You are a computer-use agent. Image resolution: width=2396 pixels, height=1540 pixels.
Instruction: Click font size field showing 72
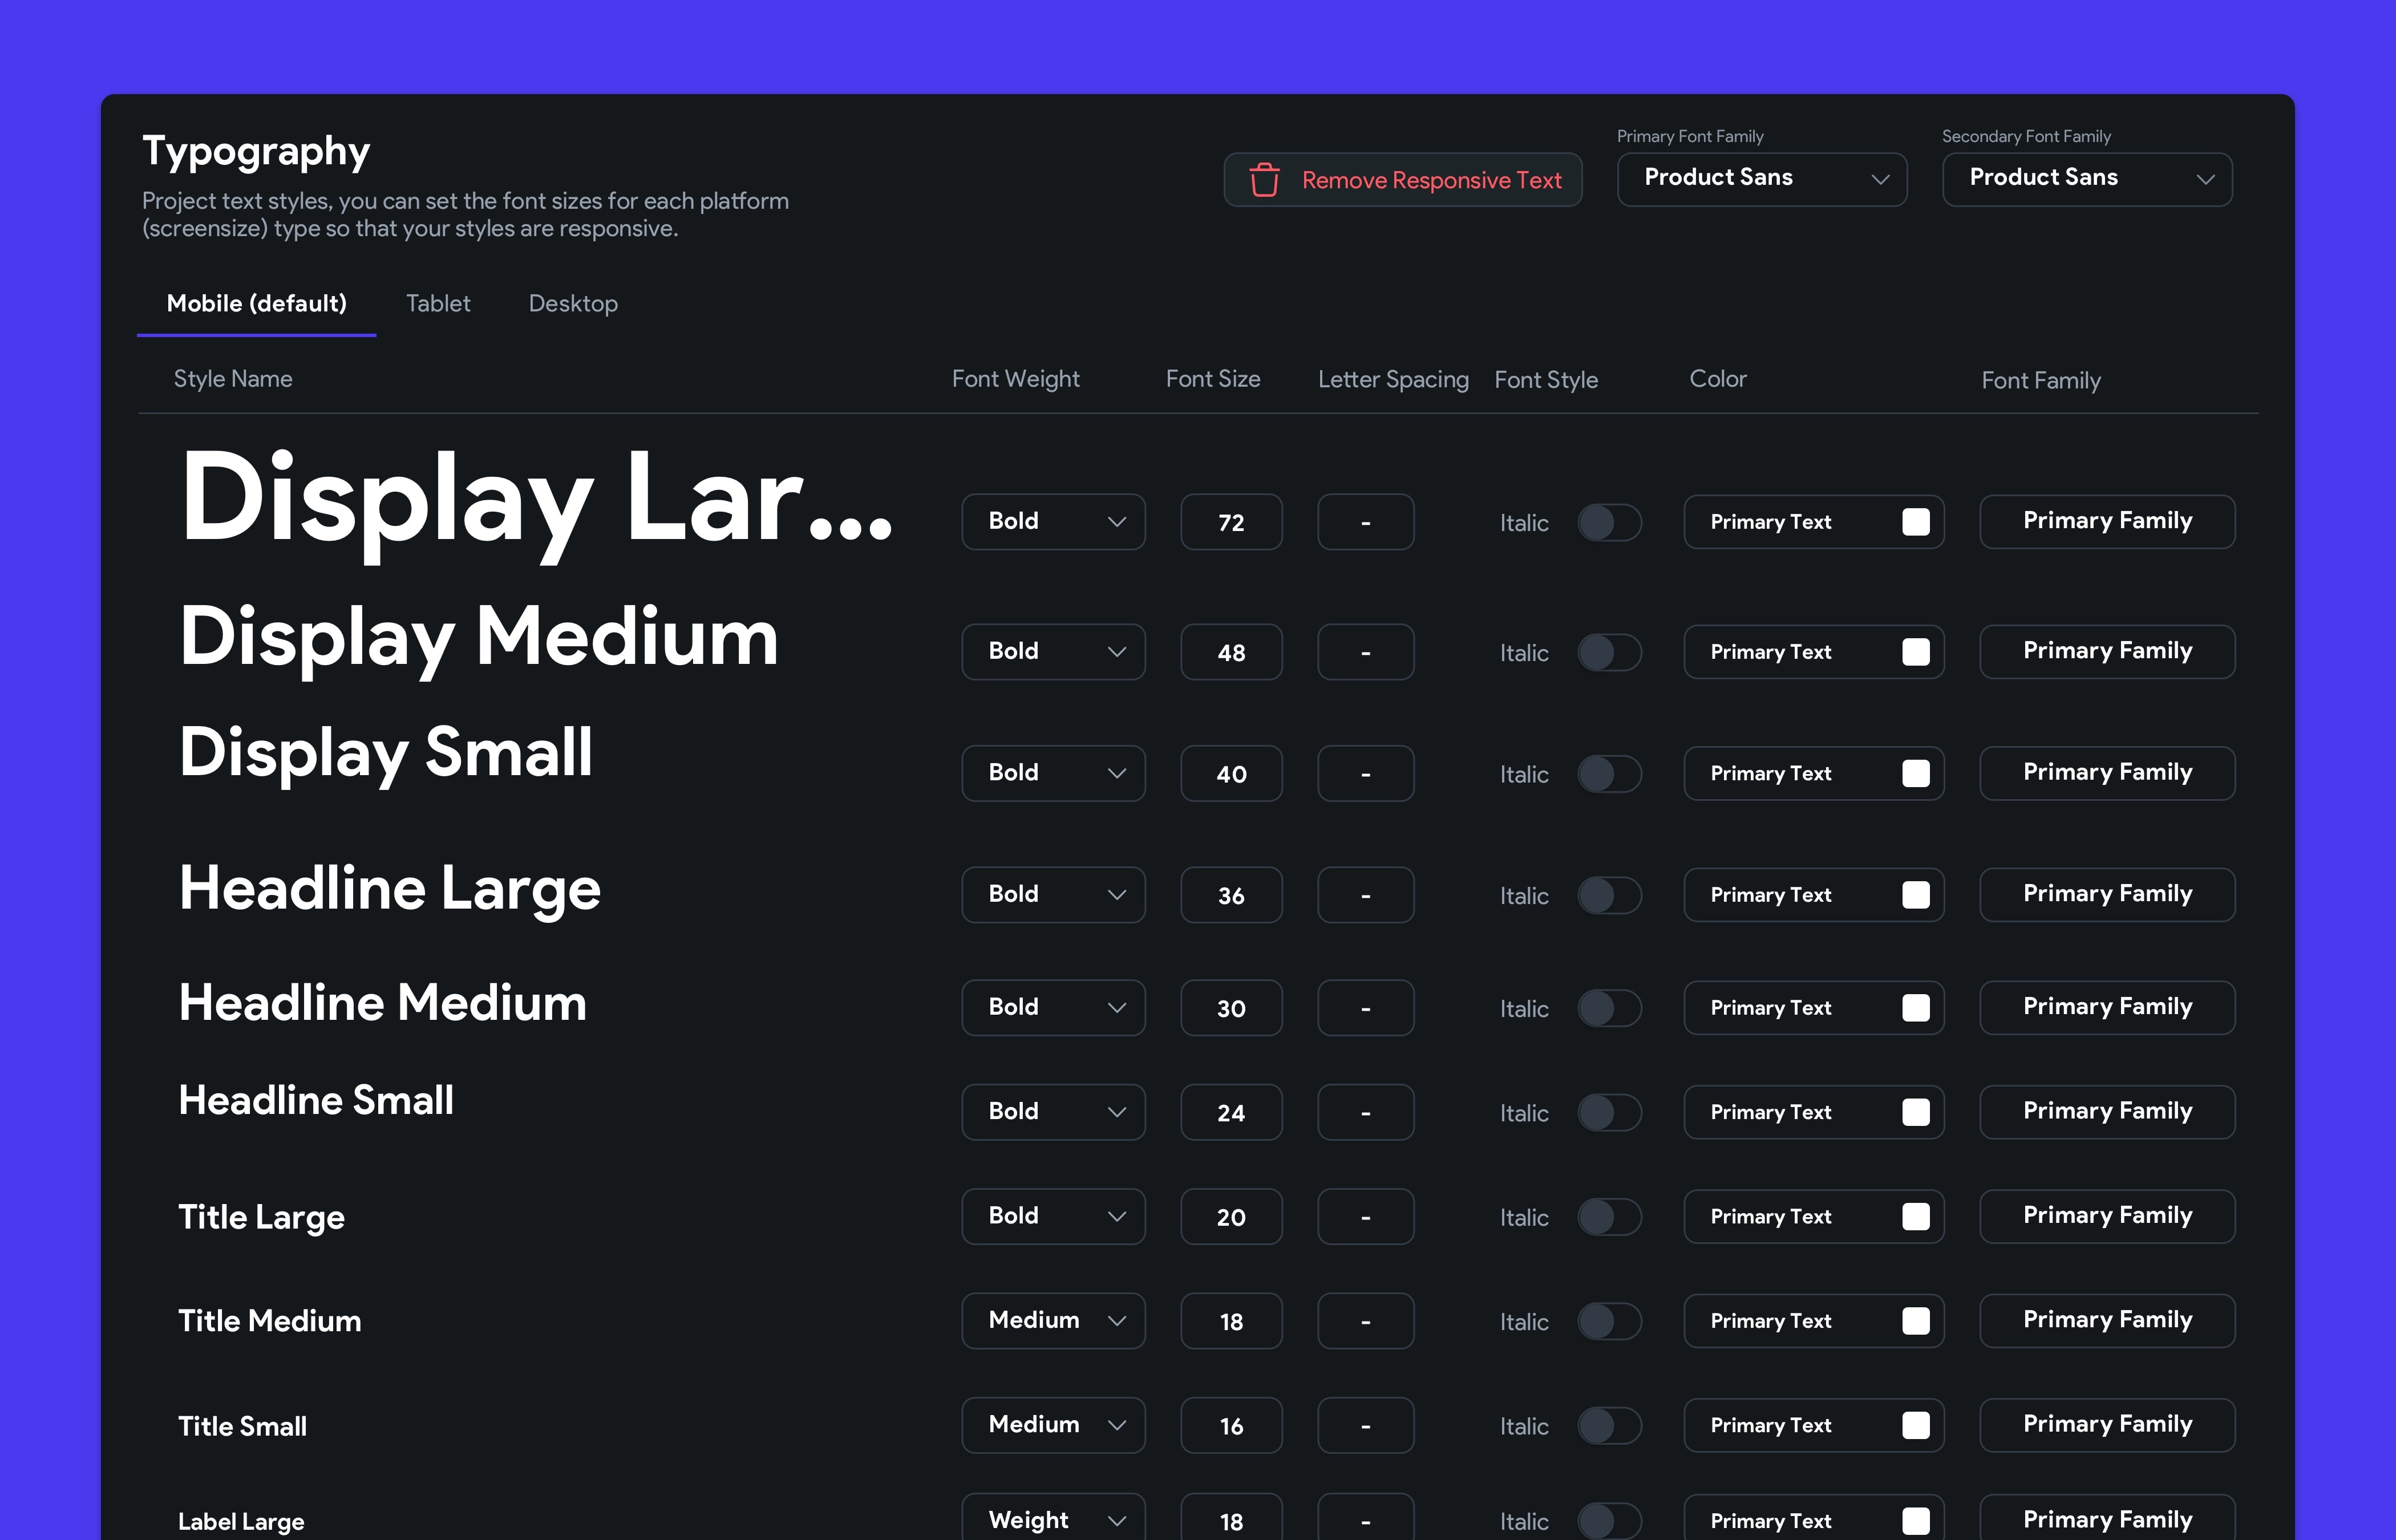tap(1231, 522)
